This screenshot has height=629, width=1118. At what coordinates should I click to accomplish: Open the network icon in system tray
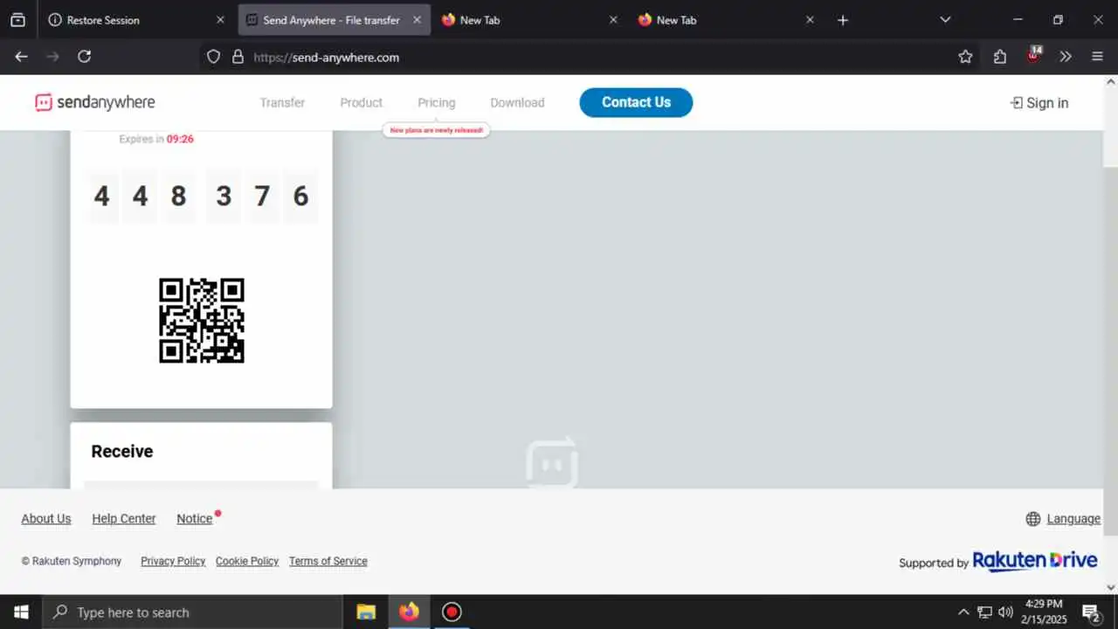tap(984, 612)
